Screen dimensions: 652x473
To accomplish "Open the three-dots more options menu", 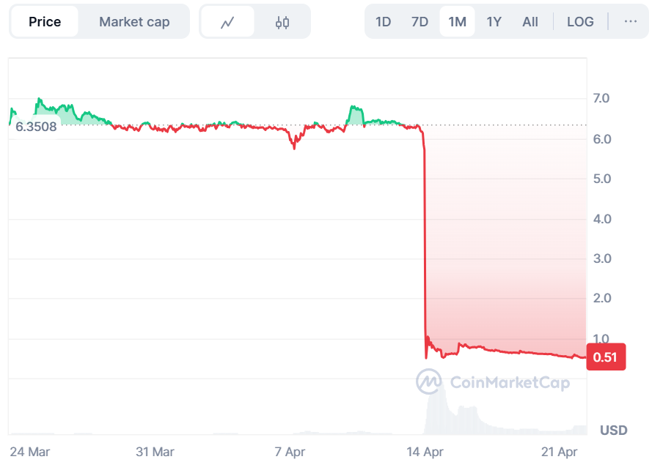I will click(630, 21).
